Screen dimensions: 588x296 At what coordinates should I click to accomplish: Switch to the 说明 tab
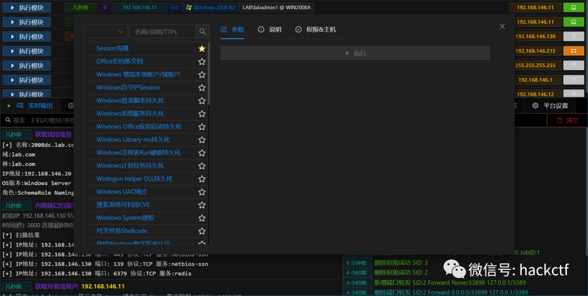(269, 29)
